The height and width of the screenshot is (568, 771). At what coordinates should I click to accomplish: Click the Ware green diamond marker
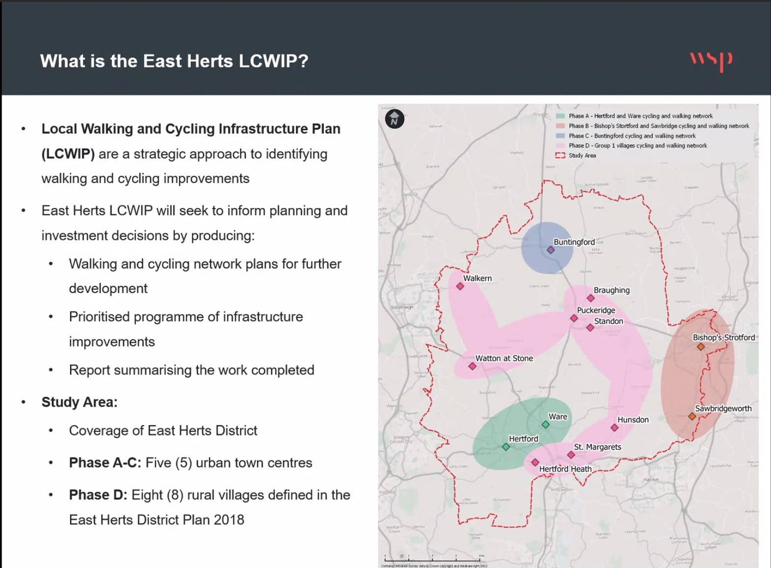(x=545, y=425)
